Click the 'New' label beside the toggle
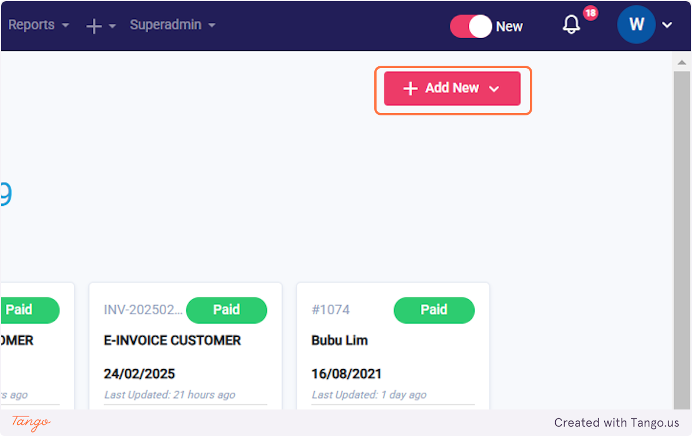The image size is (692, 436). [509, 27]
